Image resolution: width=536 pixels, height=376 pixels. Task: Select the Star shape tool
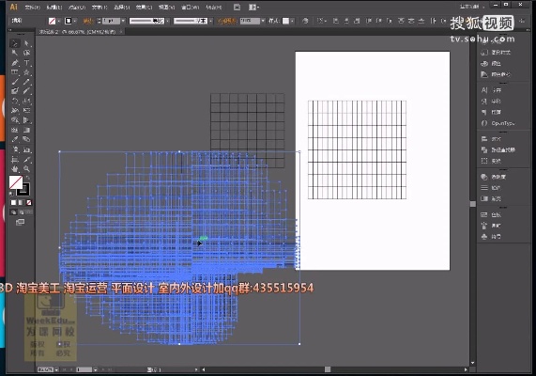pyautogui.click(x=26, y=72)
